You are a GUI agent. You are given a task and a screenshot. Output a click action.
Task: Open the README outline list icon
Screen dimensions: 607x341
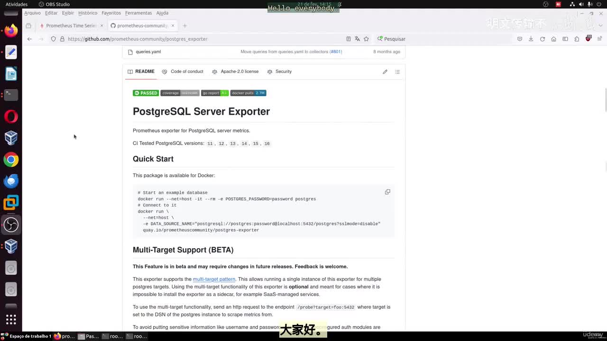[x=397, y=72]
